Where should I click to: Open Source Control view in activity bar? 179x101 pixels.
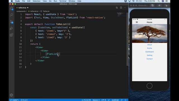click(11, 22)
